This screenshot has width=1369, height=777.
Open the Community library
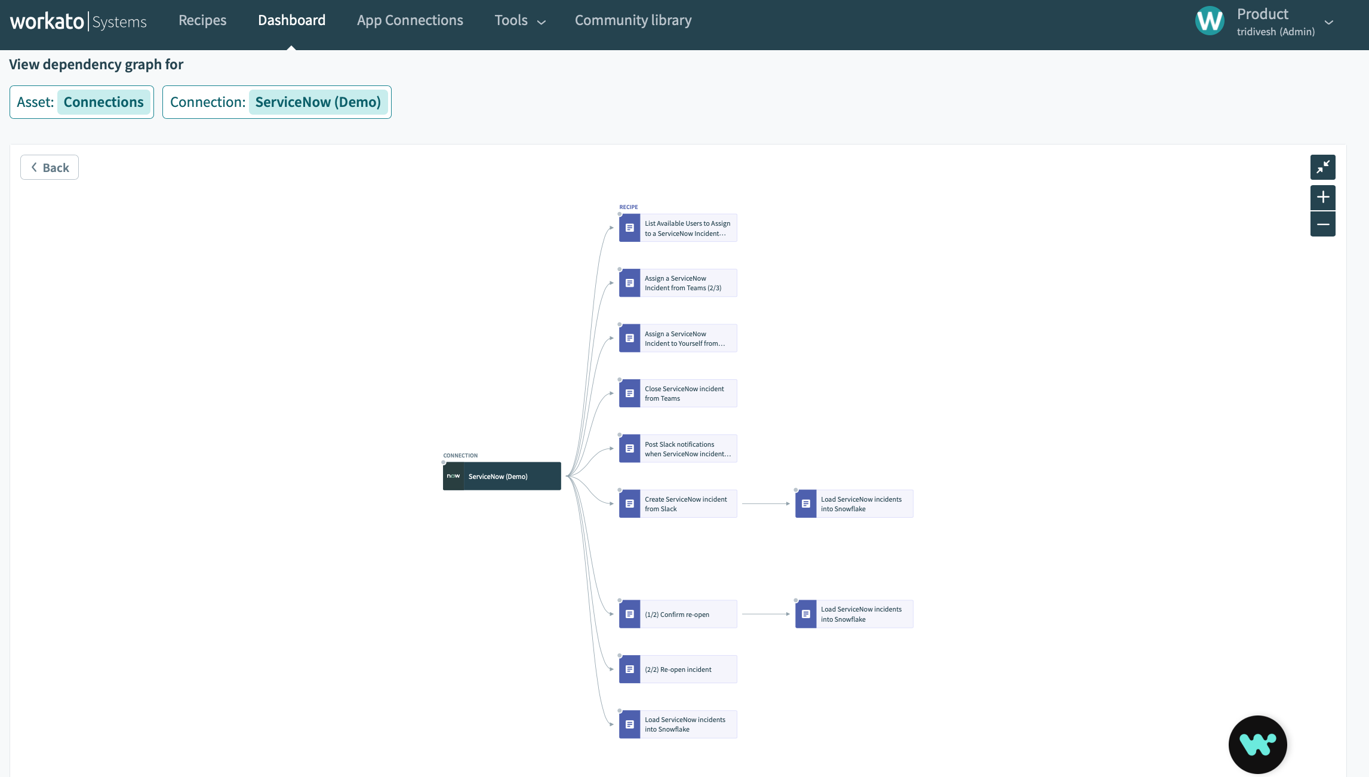point(633,20)
